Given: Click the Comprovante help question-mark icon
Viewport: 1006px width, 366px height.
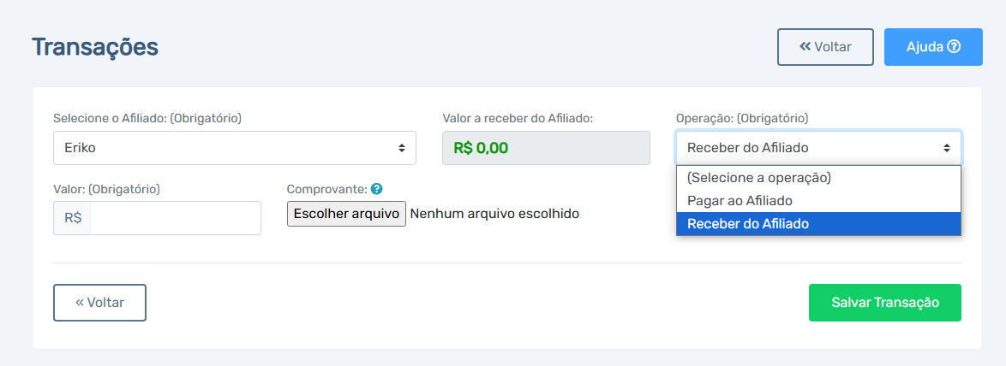Looking at the screenshot, I should pyautogui.click(x=377, y=189).
